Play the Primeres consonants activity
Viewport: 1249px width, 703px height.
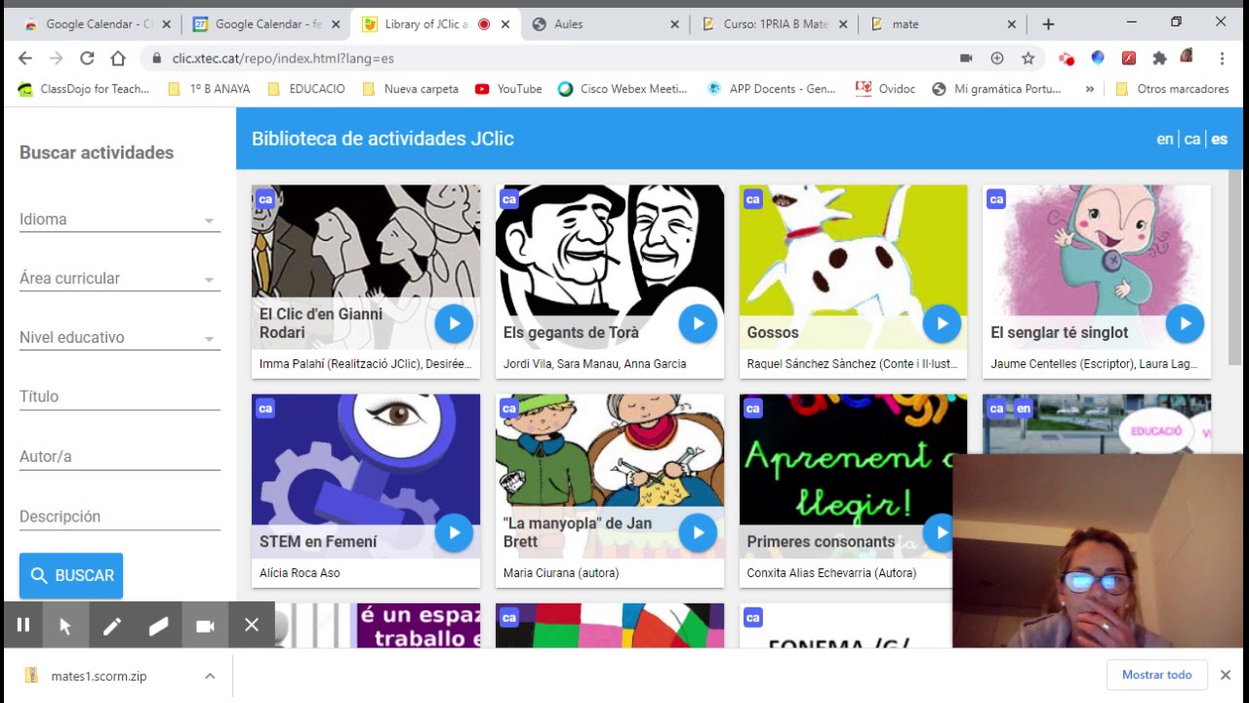pos(939,532)
